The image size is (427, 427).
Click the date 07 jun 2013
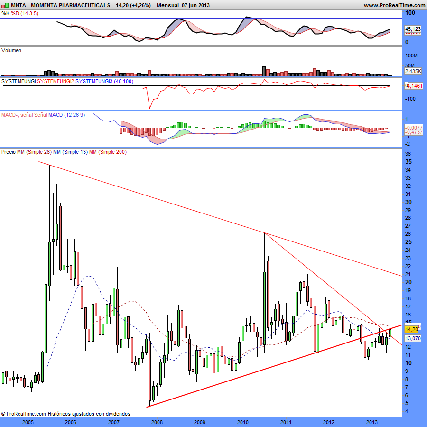(x=196, y=5)
